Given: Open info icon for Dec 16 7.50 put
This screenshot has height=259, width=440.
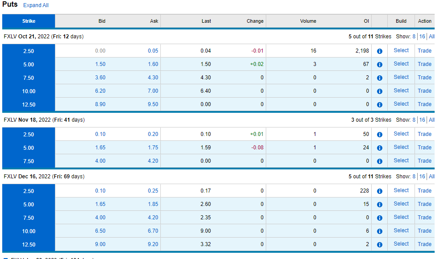Looking at the screenshot, I should click(379, 218).
